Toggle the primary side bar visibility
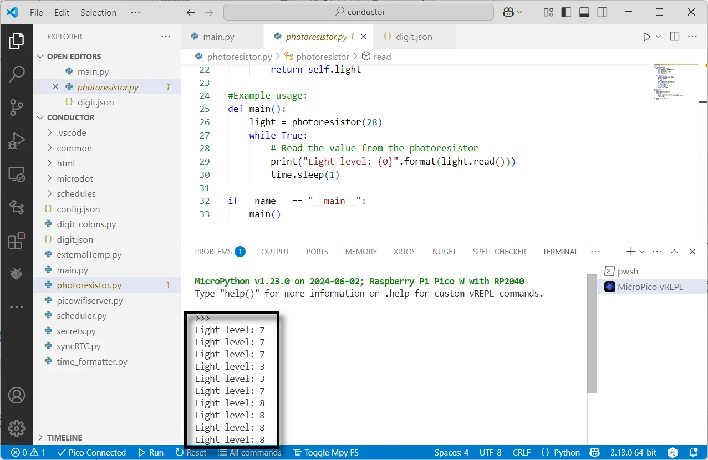Image resolution: width=708 pixels, height=460 pixels. (x=566, y=12)
